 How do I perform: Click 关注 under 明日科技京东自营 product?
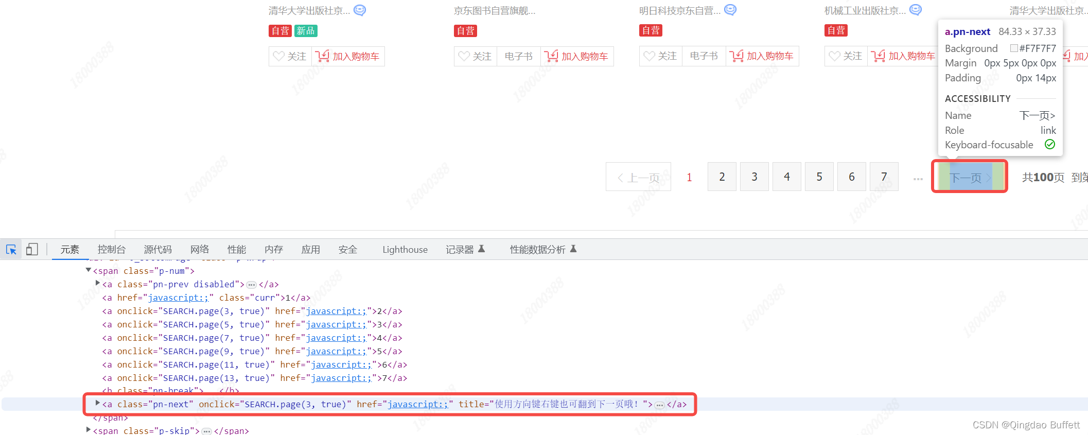(x=661, y=56)
